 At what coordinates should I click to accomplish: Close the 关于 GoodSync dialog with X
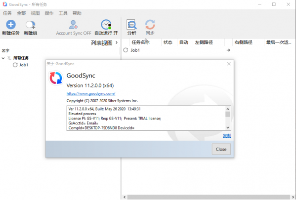[229, 64]
